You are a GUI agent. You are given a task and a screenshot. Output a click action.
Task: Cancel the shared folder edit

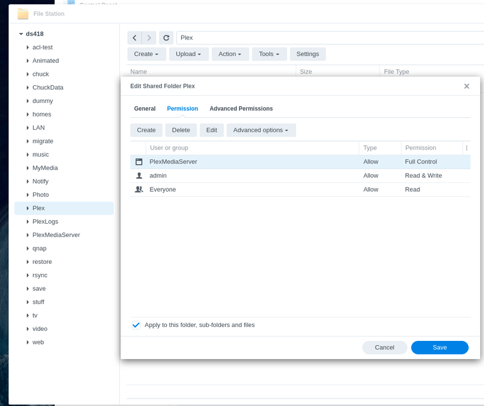point(384,347)
